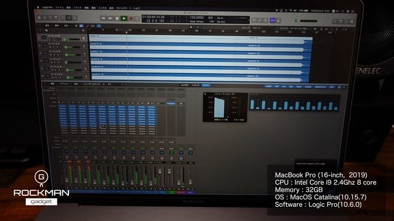394x221 pixels.
Task: Toggle the Bus channel filter in Mixer
Action: (291, 87)
